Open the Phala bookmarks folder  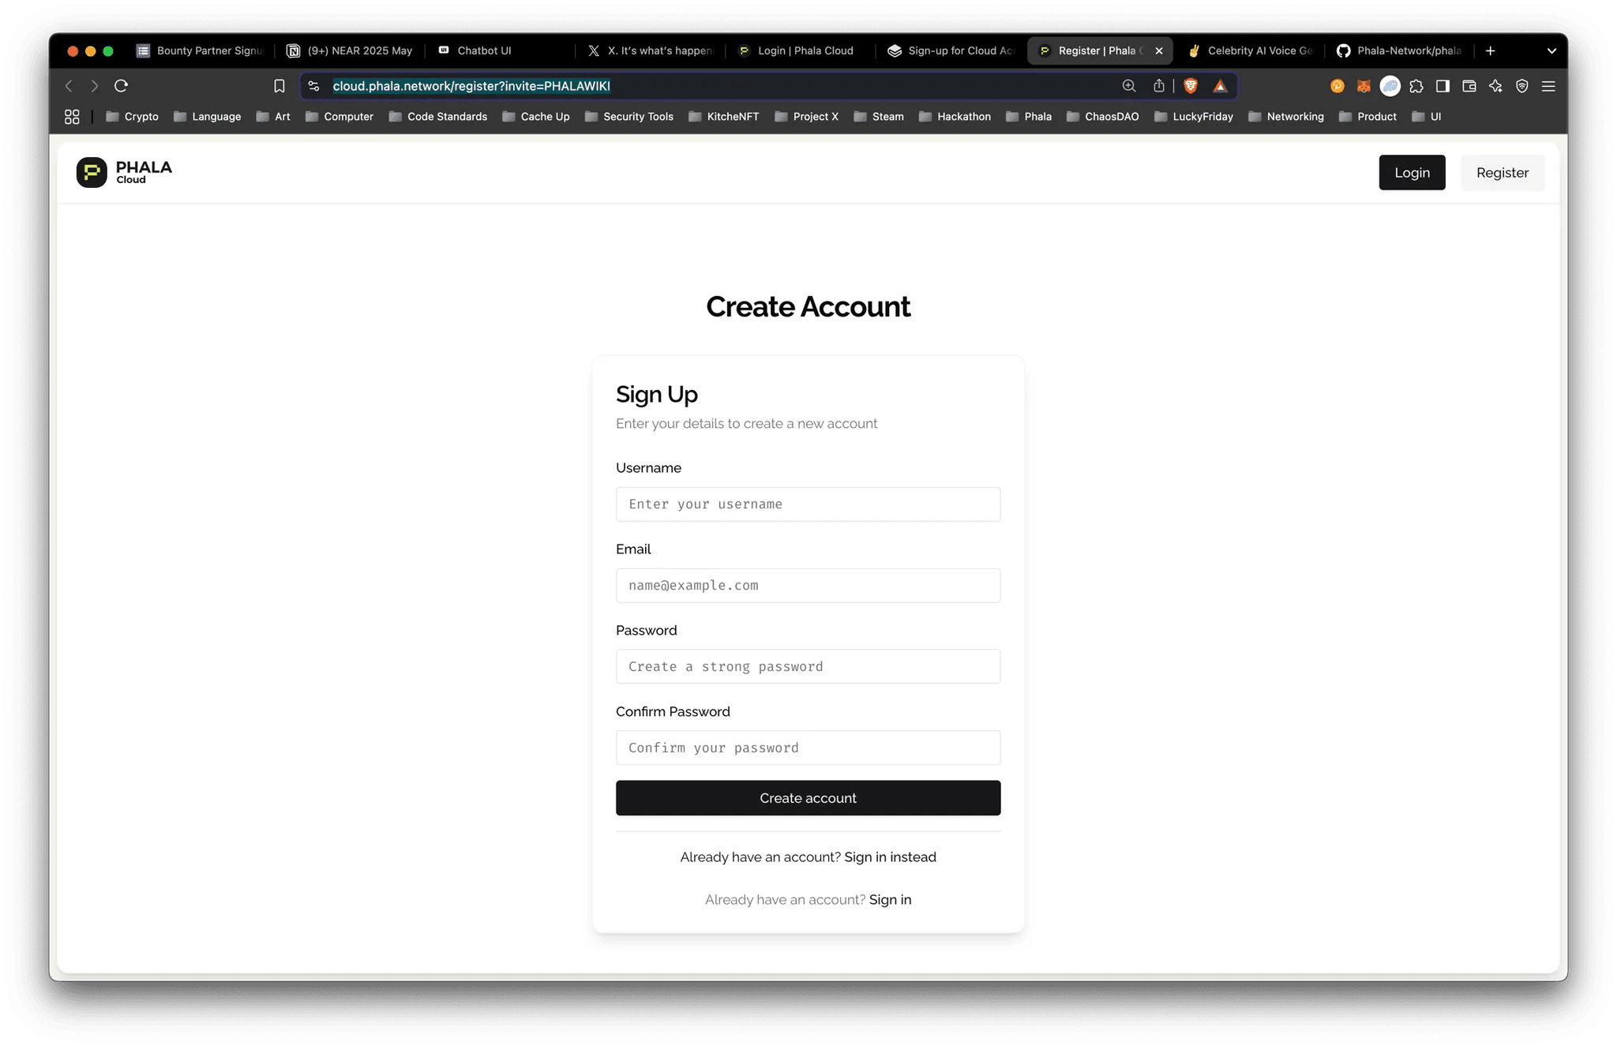[1029, 117]
